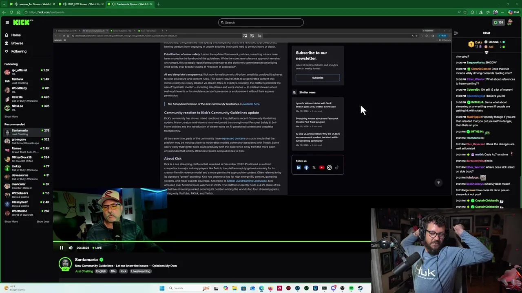Open Firefox from the taskbar

coord(270,288)
